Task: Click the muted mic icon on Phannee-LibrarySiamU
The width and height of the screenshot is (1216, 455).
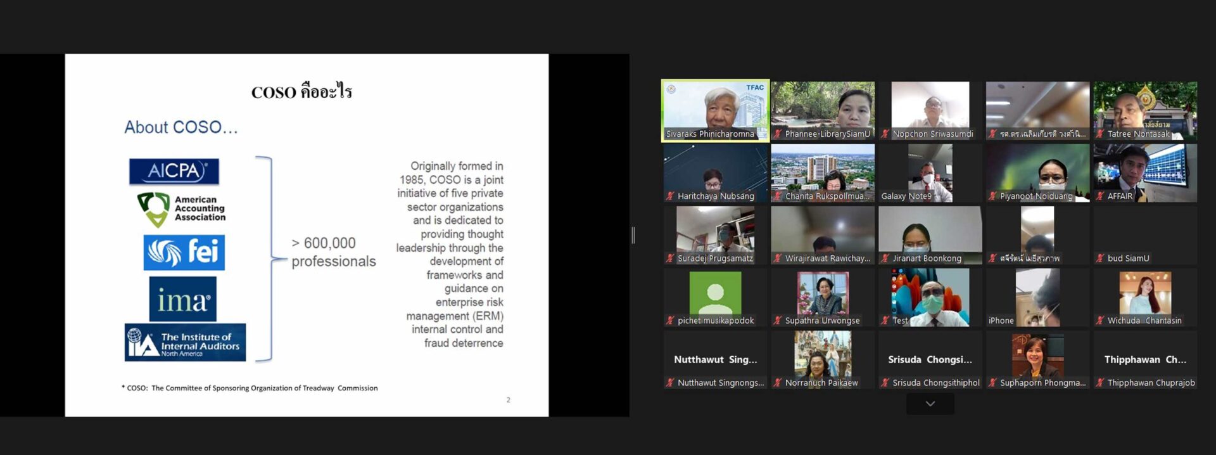Action: coord(778,134)
